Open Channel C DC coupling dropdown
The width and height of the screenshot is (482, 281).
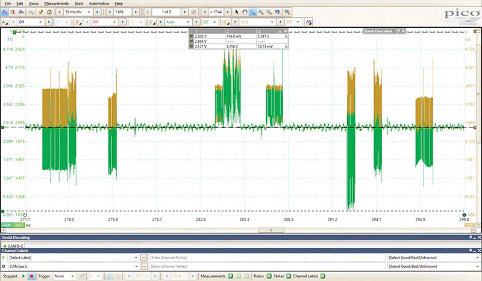[214, 22]
